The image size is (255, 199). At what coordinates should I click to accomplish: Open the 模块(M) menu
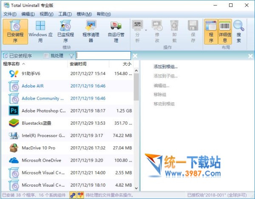(84, 14)
